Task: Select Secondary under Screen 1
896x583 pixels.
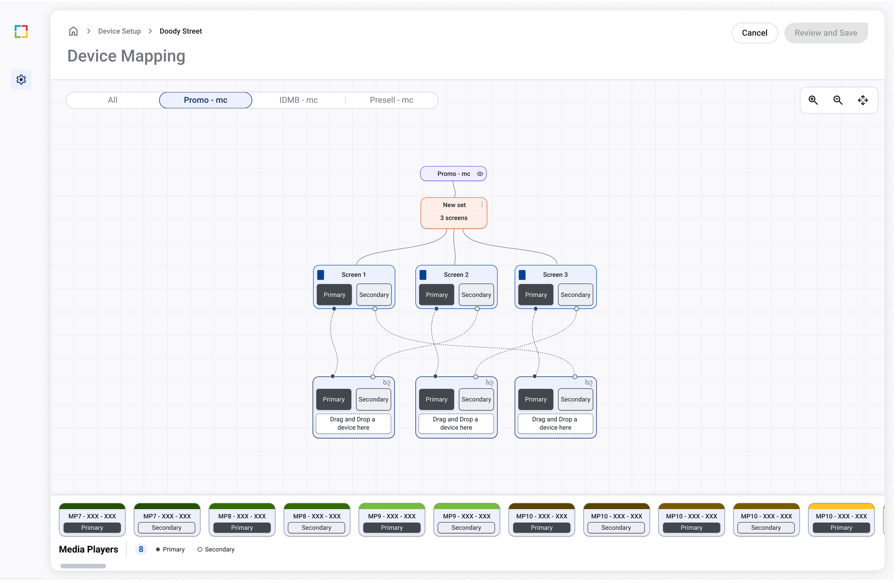Action: (373, 294)
